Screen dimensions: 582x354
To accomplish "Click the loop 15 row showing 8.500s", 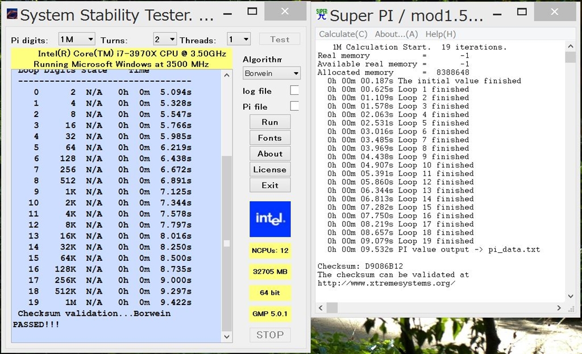I will tap(110, 258).
